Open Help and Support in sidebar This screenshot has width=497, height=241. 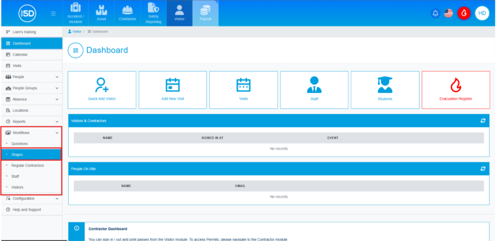pyautogui.click(x=26, y=210)
